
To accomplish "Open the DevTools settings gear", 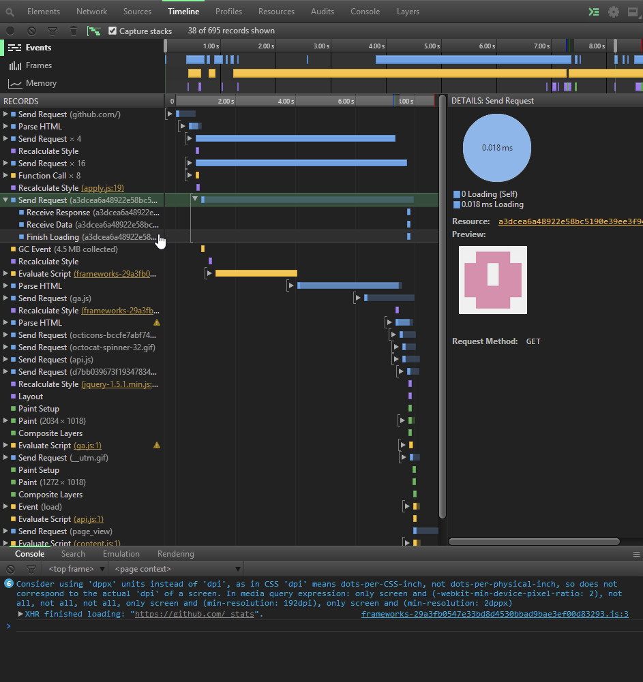I will pyautogui.click(x=614, y=12).
